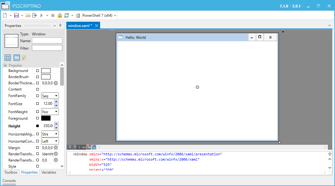Image resolution: width=335 pixels, height=186 pixels.
Task: Click the open folder icon
Action: click(28, 15)
